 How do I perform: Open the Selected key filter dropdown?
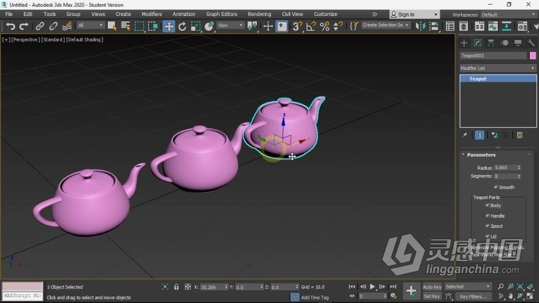click(468, 286)
